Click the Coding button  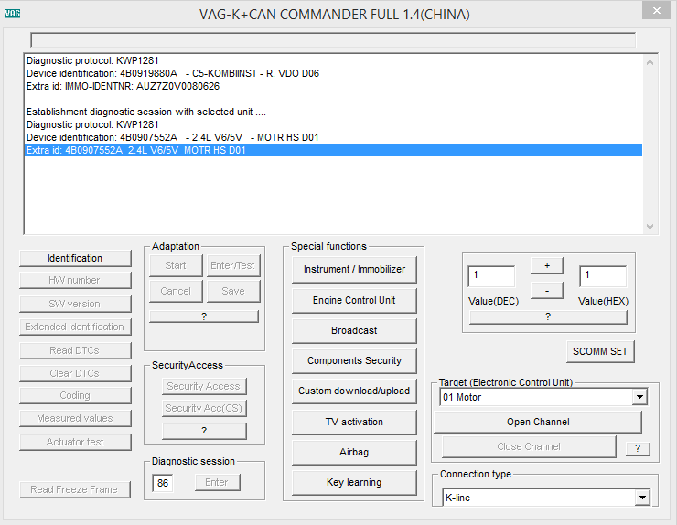click(75, 395)
